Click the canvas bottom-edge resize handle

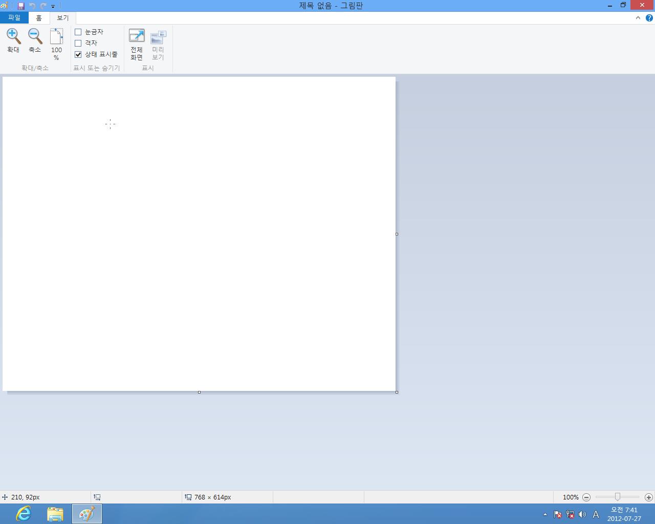[199, 392]
